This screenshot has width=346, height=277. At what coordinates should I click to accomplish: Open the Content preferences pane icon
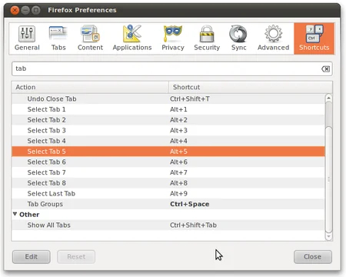tap(90, 38)
